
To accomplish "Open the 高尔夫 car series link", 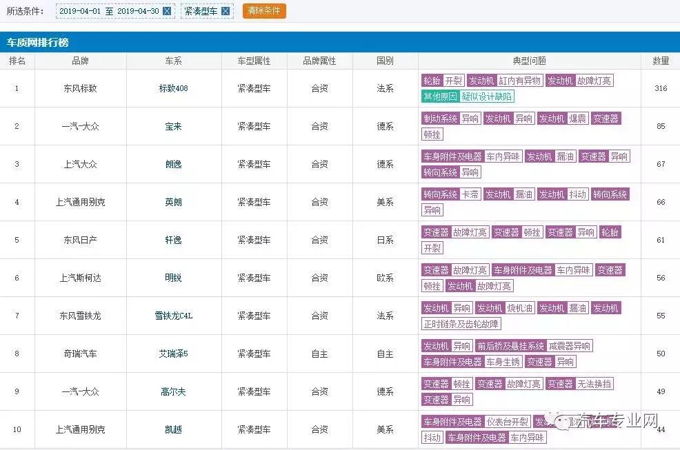I will (x=174, y=391).
